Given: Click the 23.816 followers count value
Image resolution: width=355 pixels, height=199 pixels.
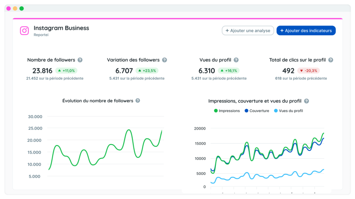Looking at the screenshot, I should click(42, 71).
